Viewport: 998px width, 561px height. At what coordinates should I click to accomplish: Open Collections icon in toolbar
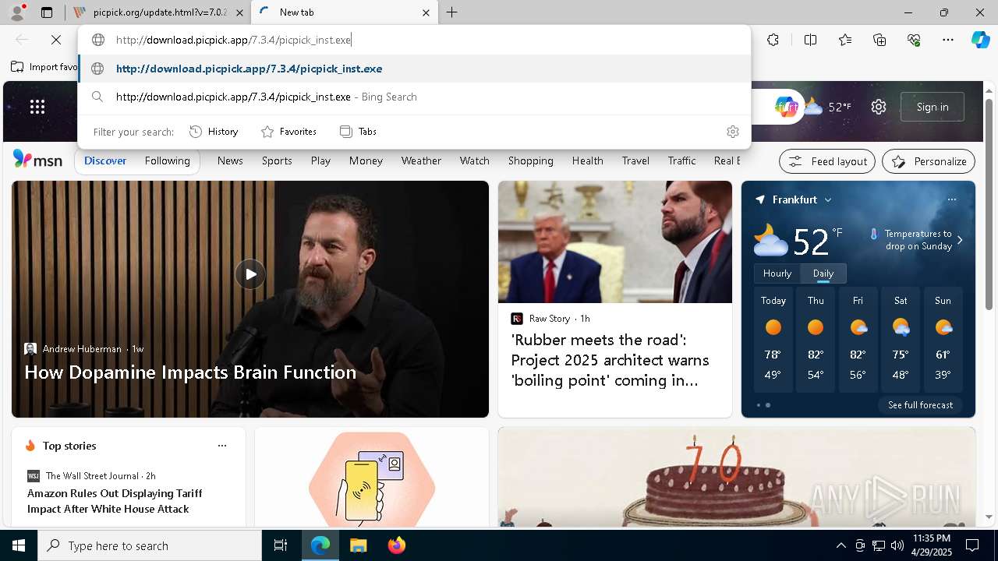click(x=879, y=40)
